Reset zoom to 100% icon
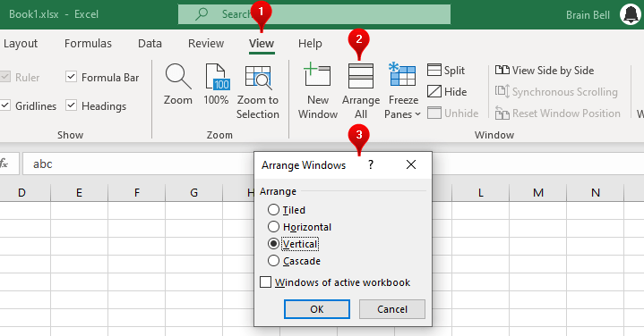Image resolution: width=644 pixels, height=336 pixels. coord(217,77)
